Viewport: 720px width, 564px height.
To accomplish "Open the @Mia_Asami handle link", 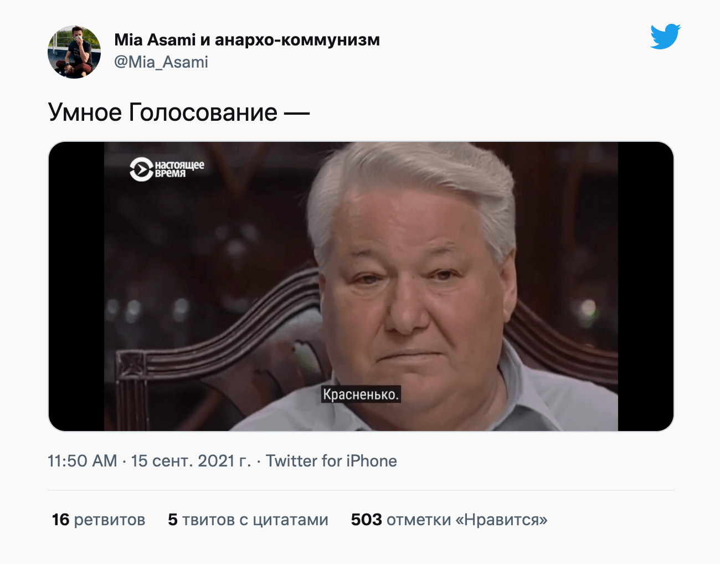I will point(161,62).
